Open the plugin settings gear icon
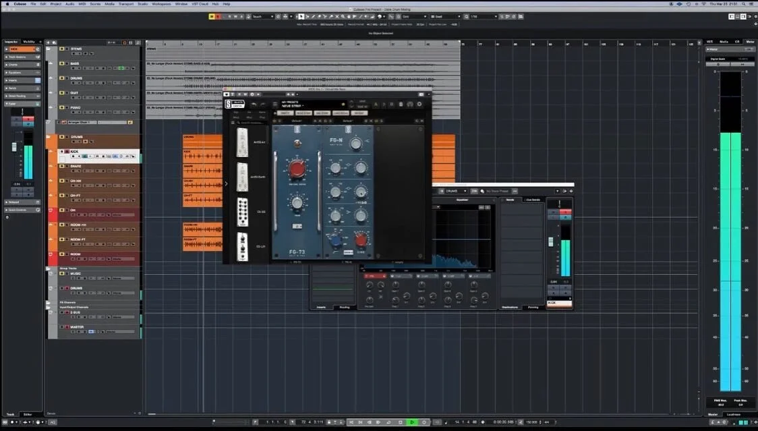 click(x=419, y=104)
